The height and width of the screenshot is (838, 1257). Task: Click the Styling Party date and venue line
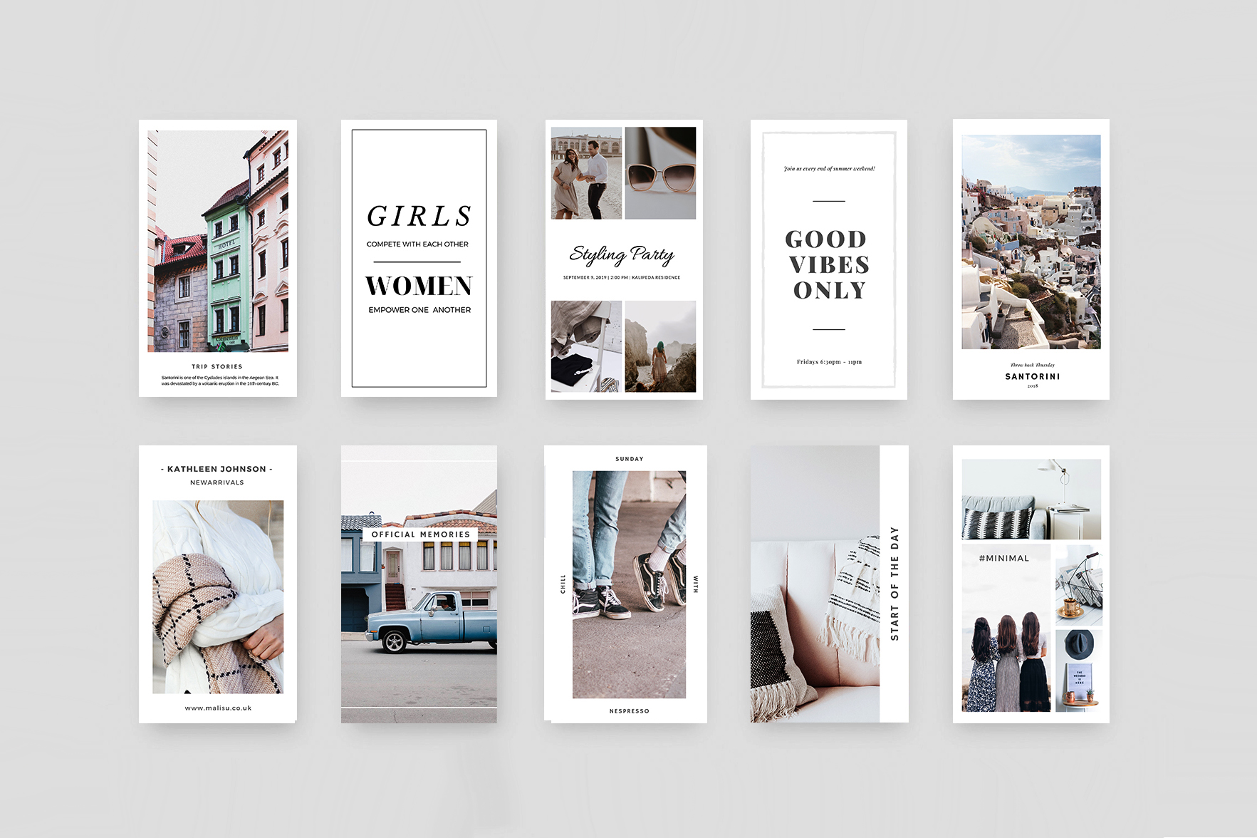(622, 278)
